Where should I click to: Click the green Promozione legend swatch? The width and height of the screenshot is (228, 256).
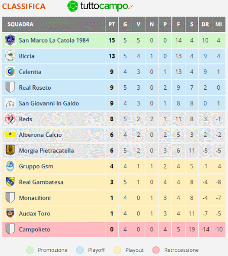pyautogui.click(x=30, y=250)
